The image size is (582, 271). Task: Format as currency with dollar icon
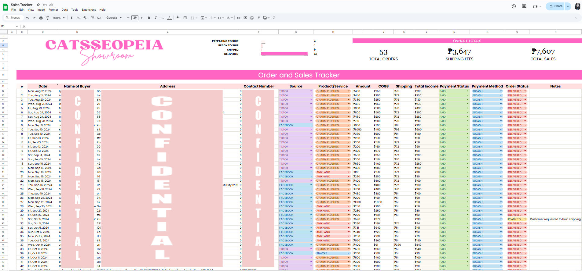pos(72,18)
